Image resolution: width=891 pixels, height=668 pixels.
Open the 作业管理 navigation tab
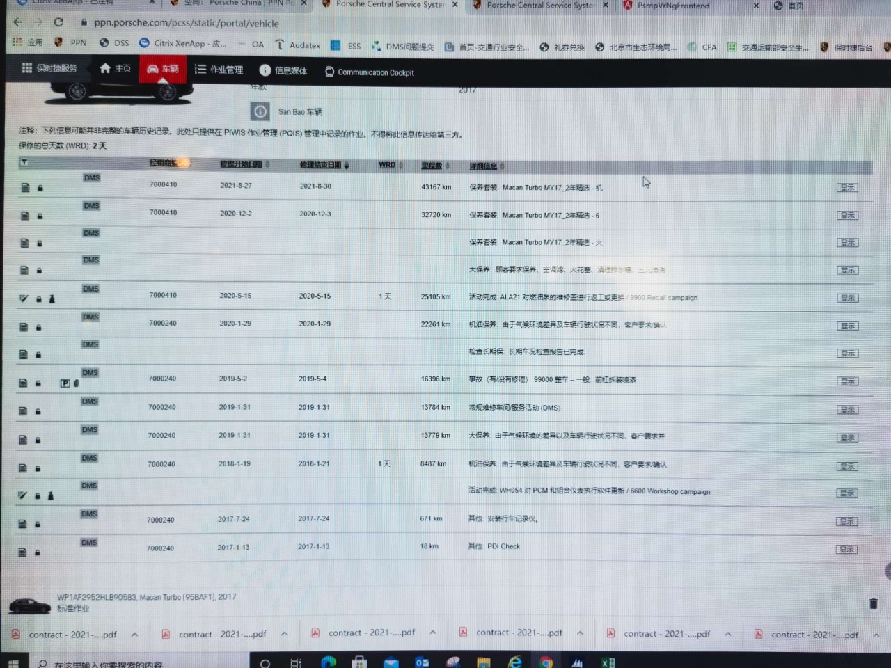click(x=219, y=70)
